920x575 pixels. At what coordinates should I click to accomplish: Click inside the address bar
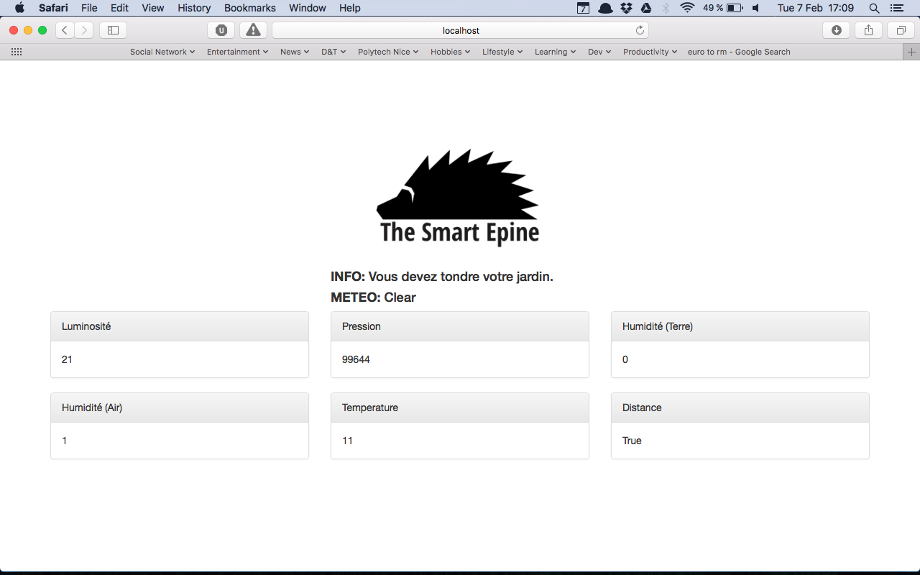point(459,29)
